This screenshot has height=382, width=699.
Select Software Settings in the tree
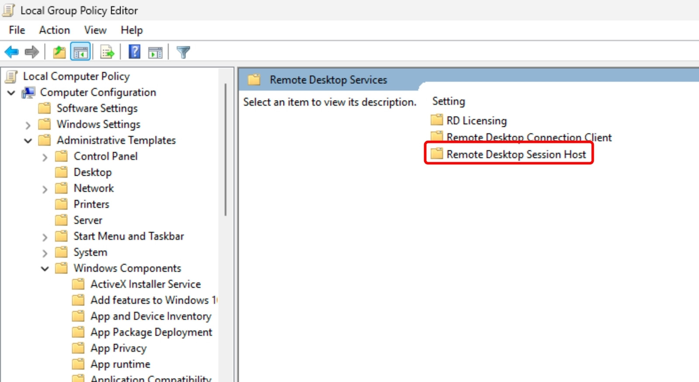[x=97, y=108]
